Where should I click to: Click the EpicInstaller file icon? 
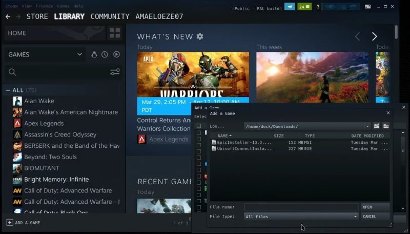pyautogui.click(x=214, y=142)
